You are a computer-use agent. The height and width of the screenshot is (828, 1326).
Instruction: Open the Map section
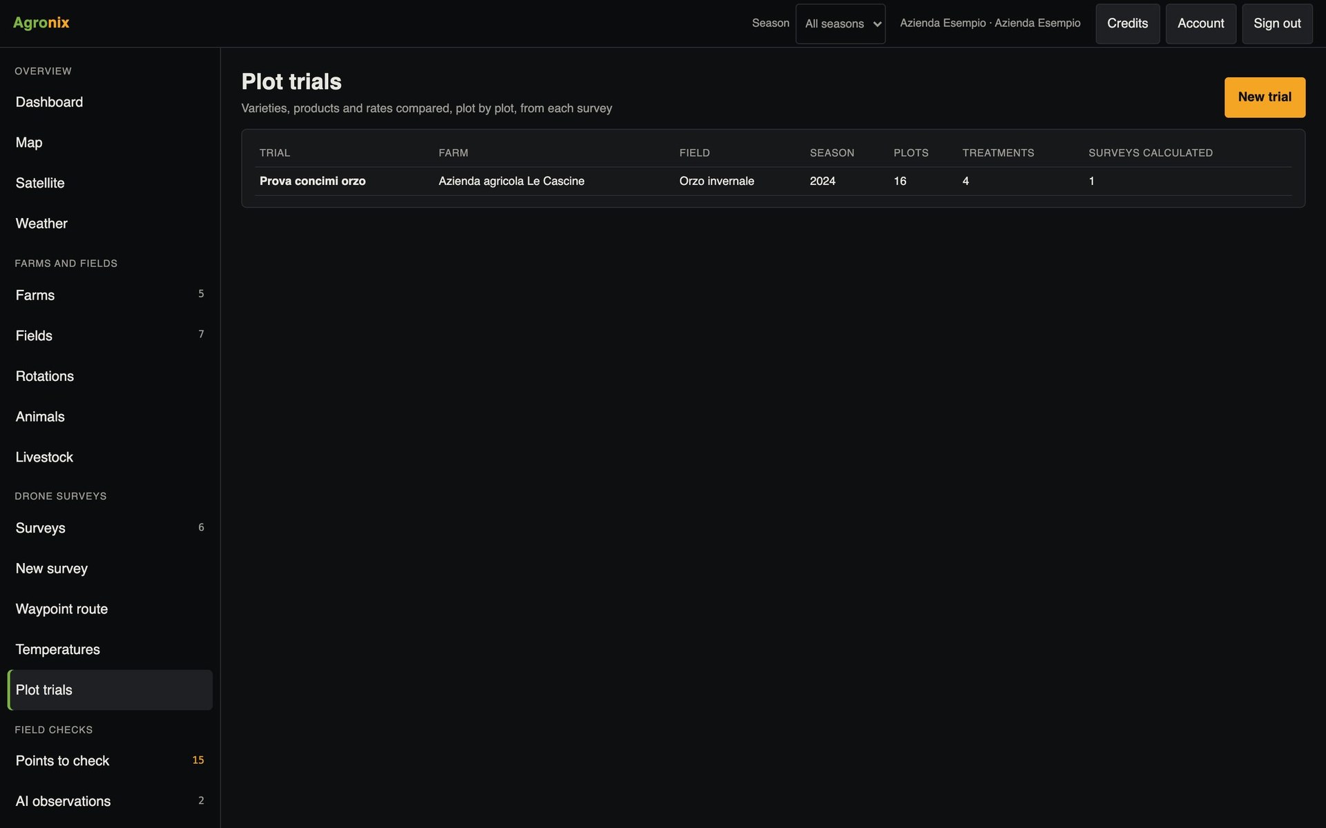click(110, 143)
